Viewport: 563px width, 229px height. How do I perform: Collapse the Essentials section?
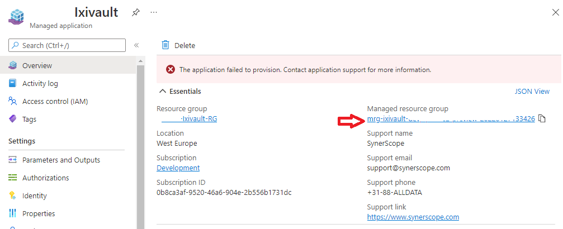[163, 91]
